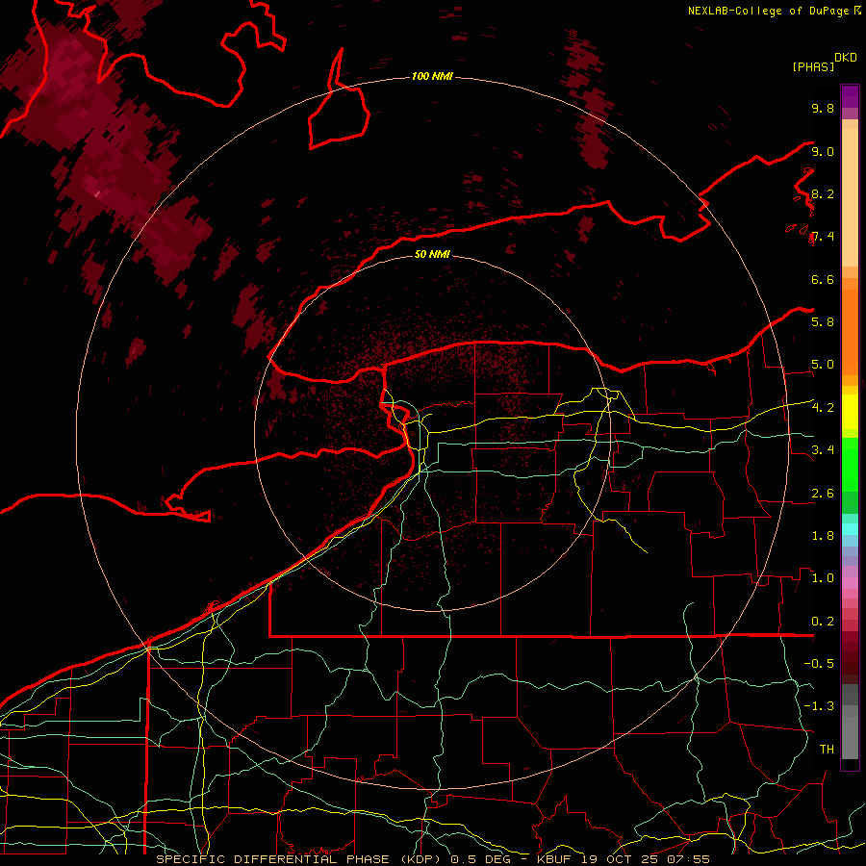Click the NEXLAB-College of DuPage credit text

768,11
